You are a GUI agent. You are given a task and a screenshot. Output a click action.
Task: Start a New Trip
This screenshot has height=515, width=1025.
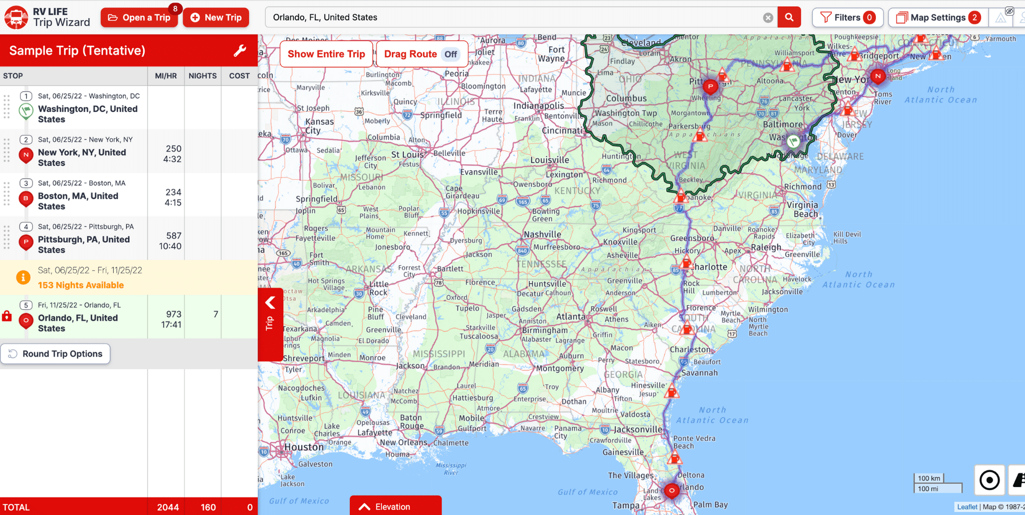point(216,17)
